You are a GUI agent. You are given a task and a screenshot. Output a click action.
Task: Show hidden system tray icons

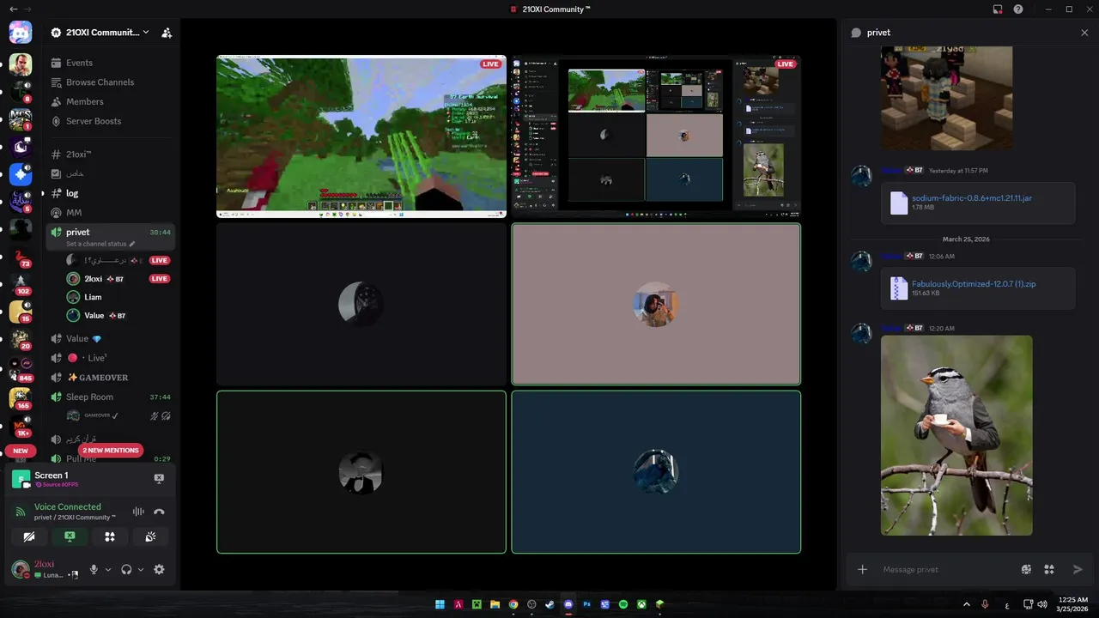pos(966,604)
